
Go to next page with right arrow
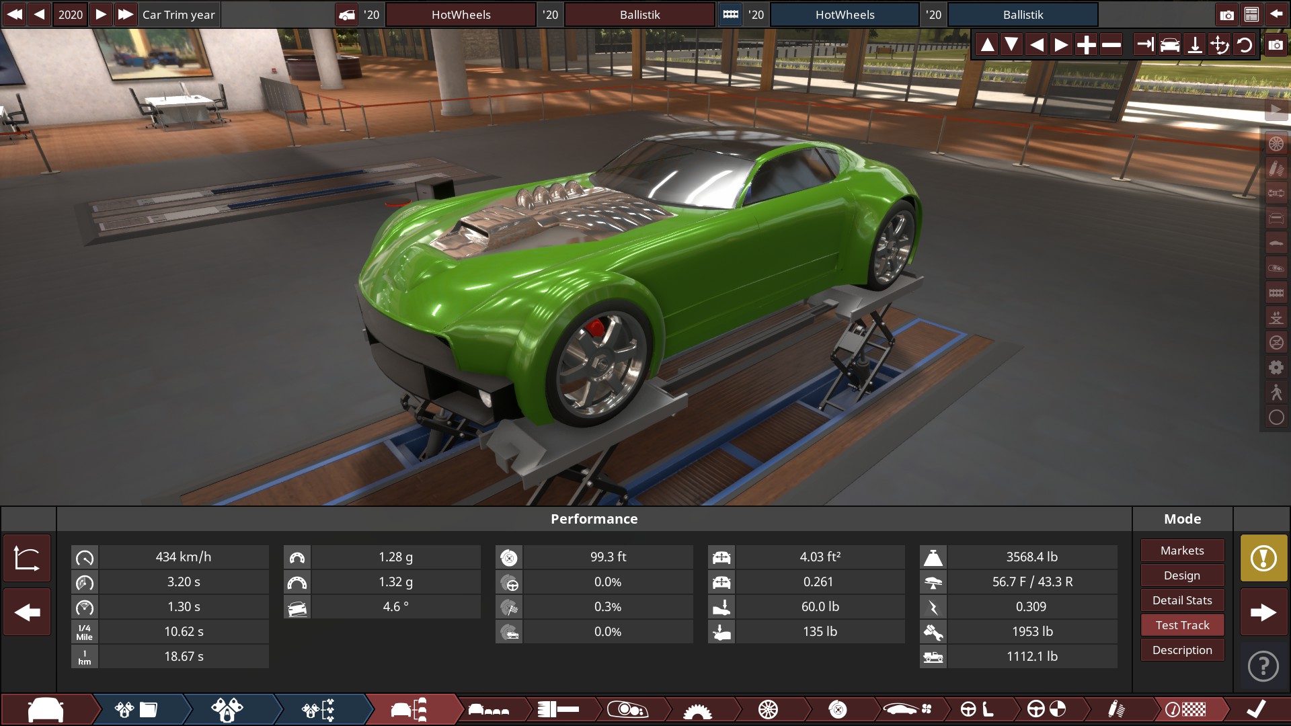(x=1263, y=612)
